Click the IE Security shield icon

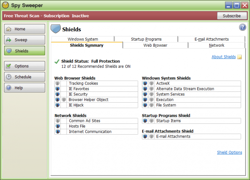[x=57, y=94]
